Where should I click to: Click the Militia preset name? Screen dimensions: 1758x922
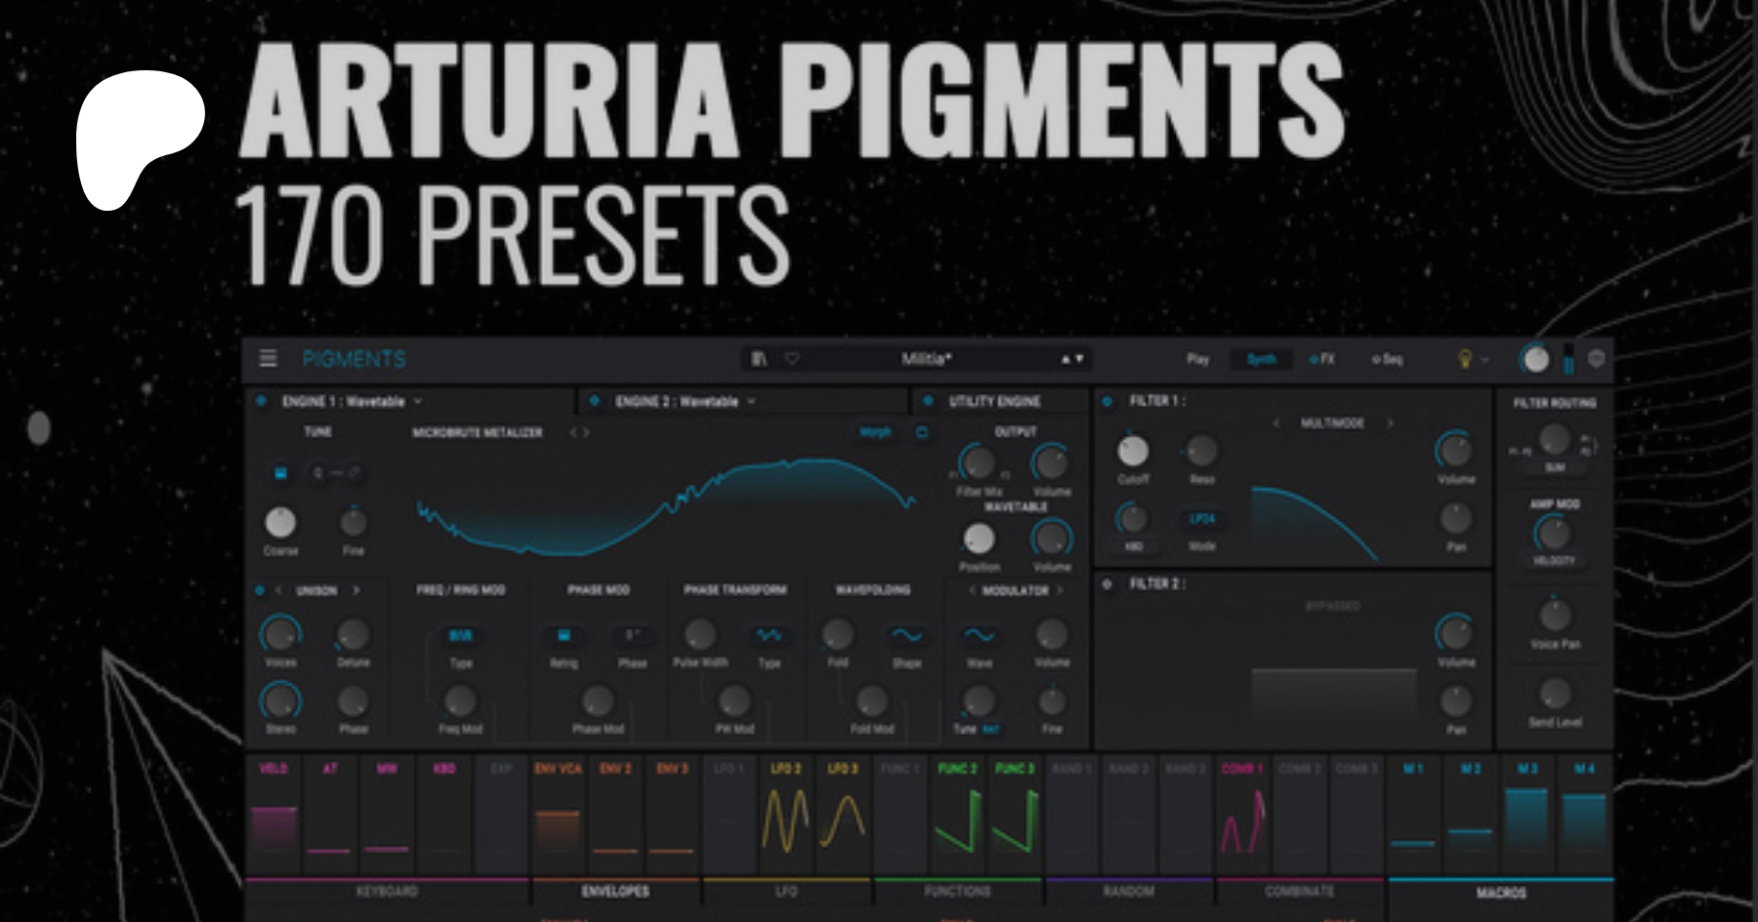coord(926,359)
